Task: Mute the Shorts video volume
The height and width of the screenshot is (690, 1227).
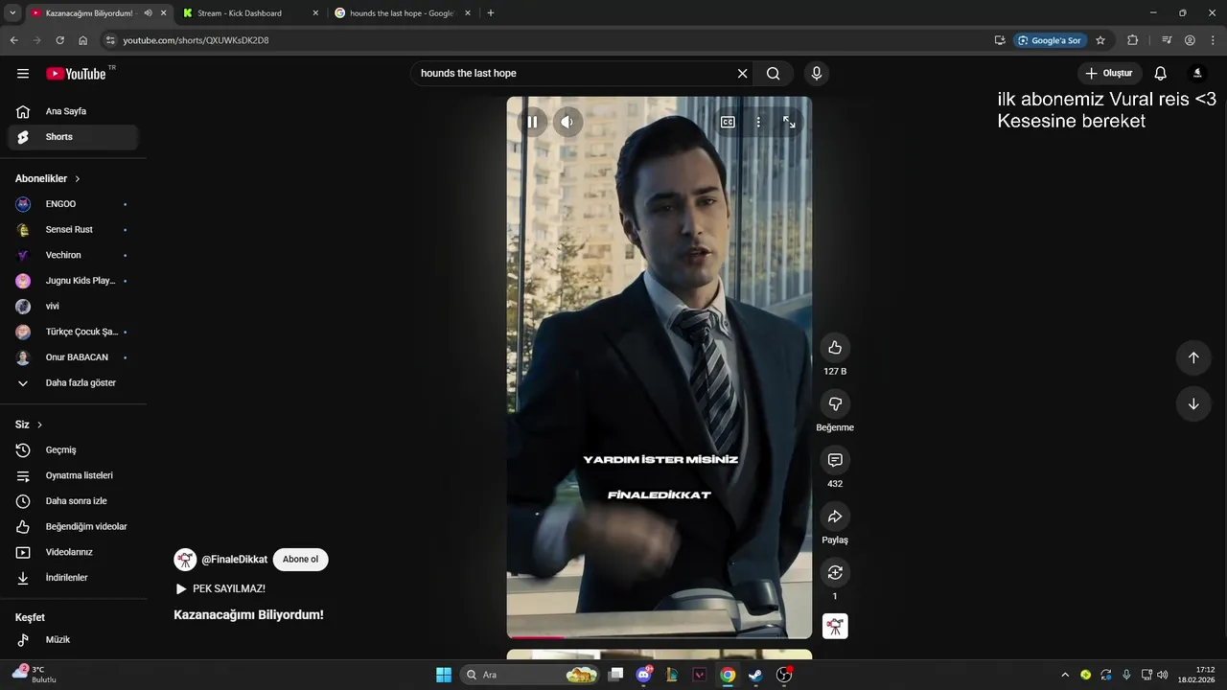Action: coord(567,122)
